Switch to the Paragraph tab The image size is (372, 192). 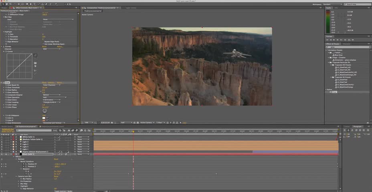point(358,126)
